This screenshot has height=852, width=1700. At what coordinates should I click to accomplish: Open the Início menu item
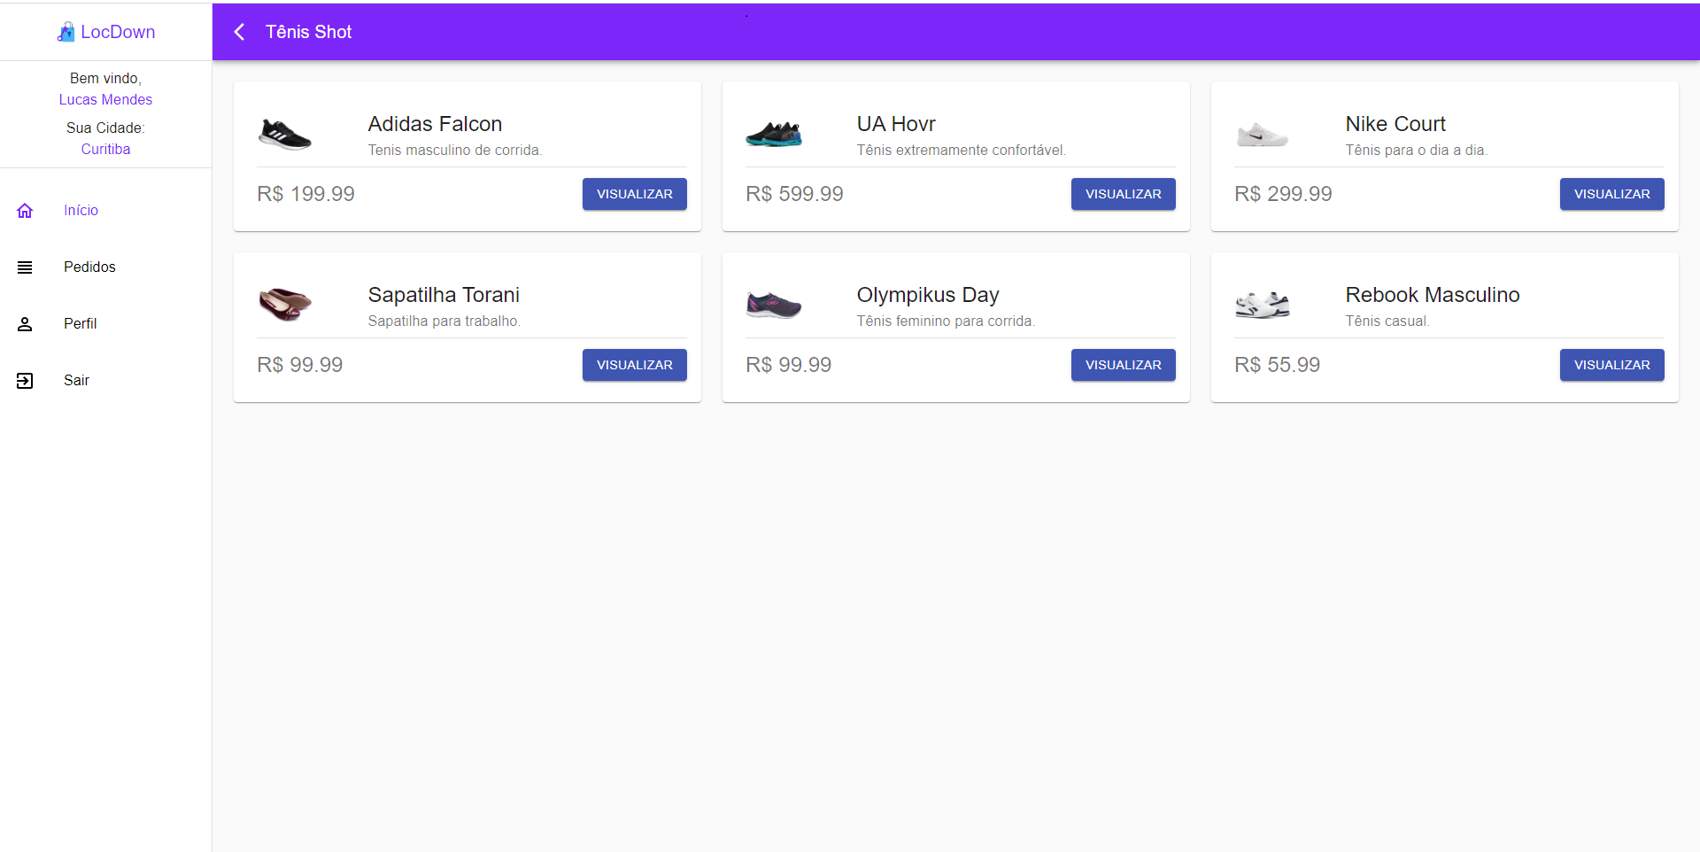click(81, 211)
